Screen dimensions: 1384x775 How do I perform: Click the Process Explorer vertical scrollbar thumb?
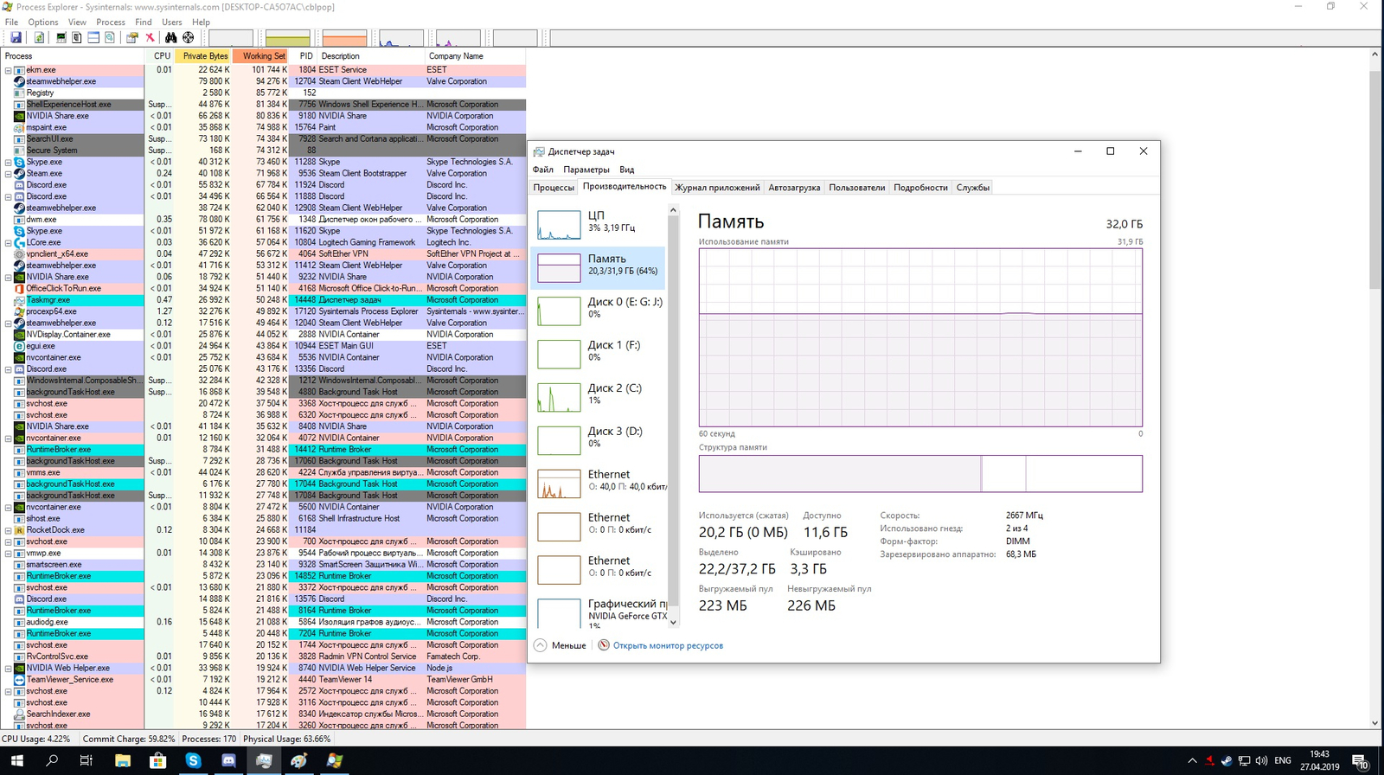click(1374, 179)
